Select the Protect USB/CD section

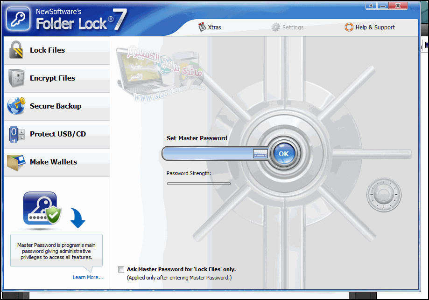point(57,134)
